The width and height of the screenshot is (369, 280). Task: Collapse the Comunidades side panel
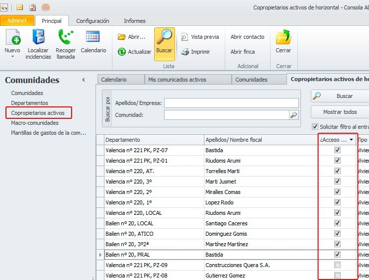click(84, 80)
